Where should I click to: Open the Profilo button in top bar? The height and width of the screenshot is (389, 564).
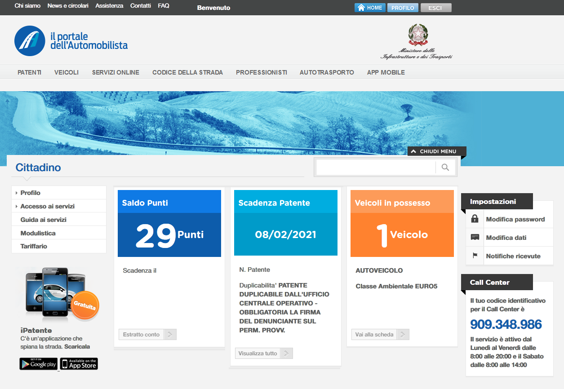pos(403,8)
